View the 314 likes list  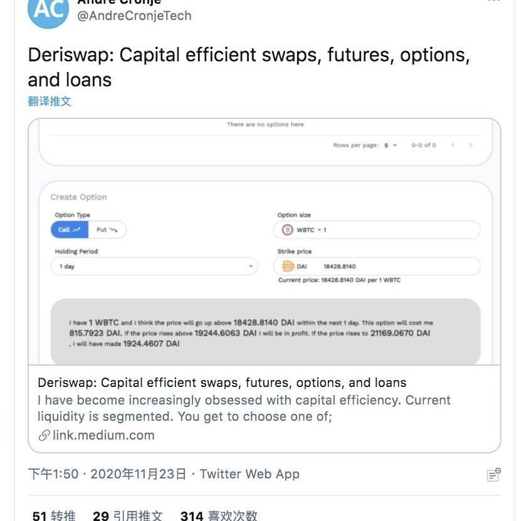(x=219, y=515)
